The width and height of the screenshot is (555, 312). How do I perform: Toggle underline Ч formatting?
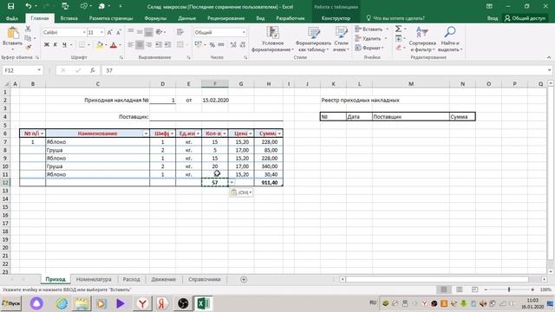(x=64, y=44)
